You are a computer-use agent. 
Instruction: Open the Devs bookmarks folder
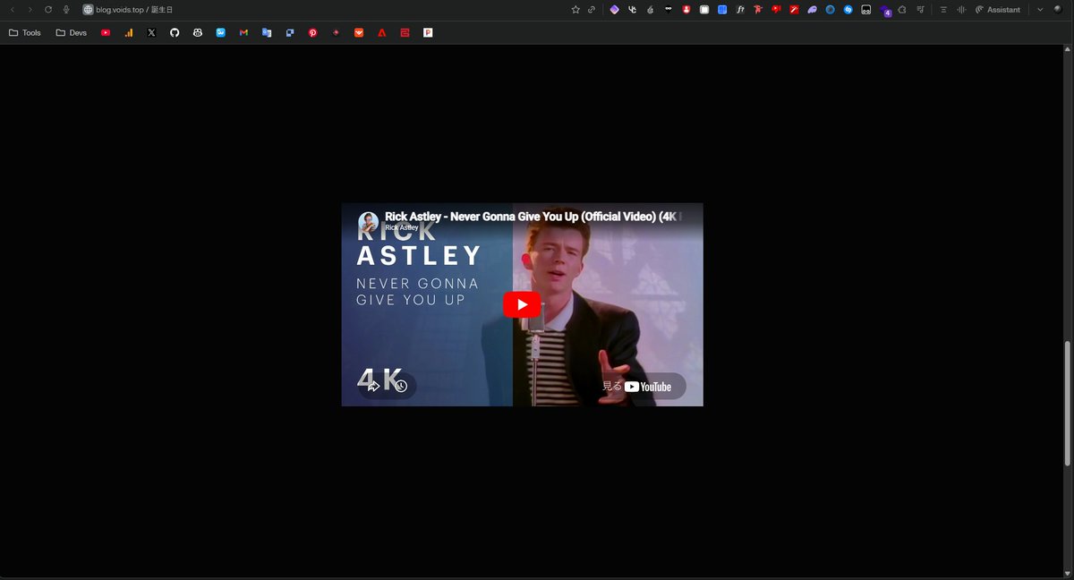tap(72, 32)
